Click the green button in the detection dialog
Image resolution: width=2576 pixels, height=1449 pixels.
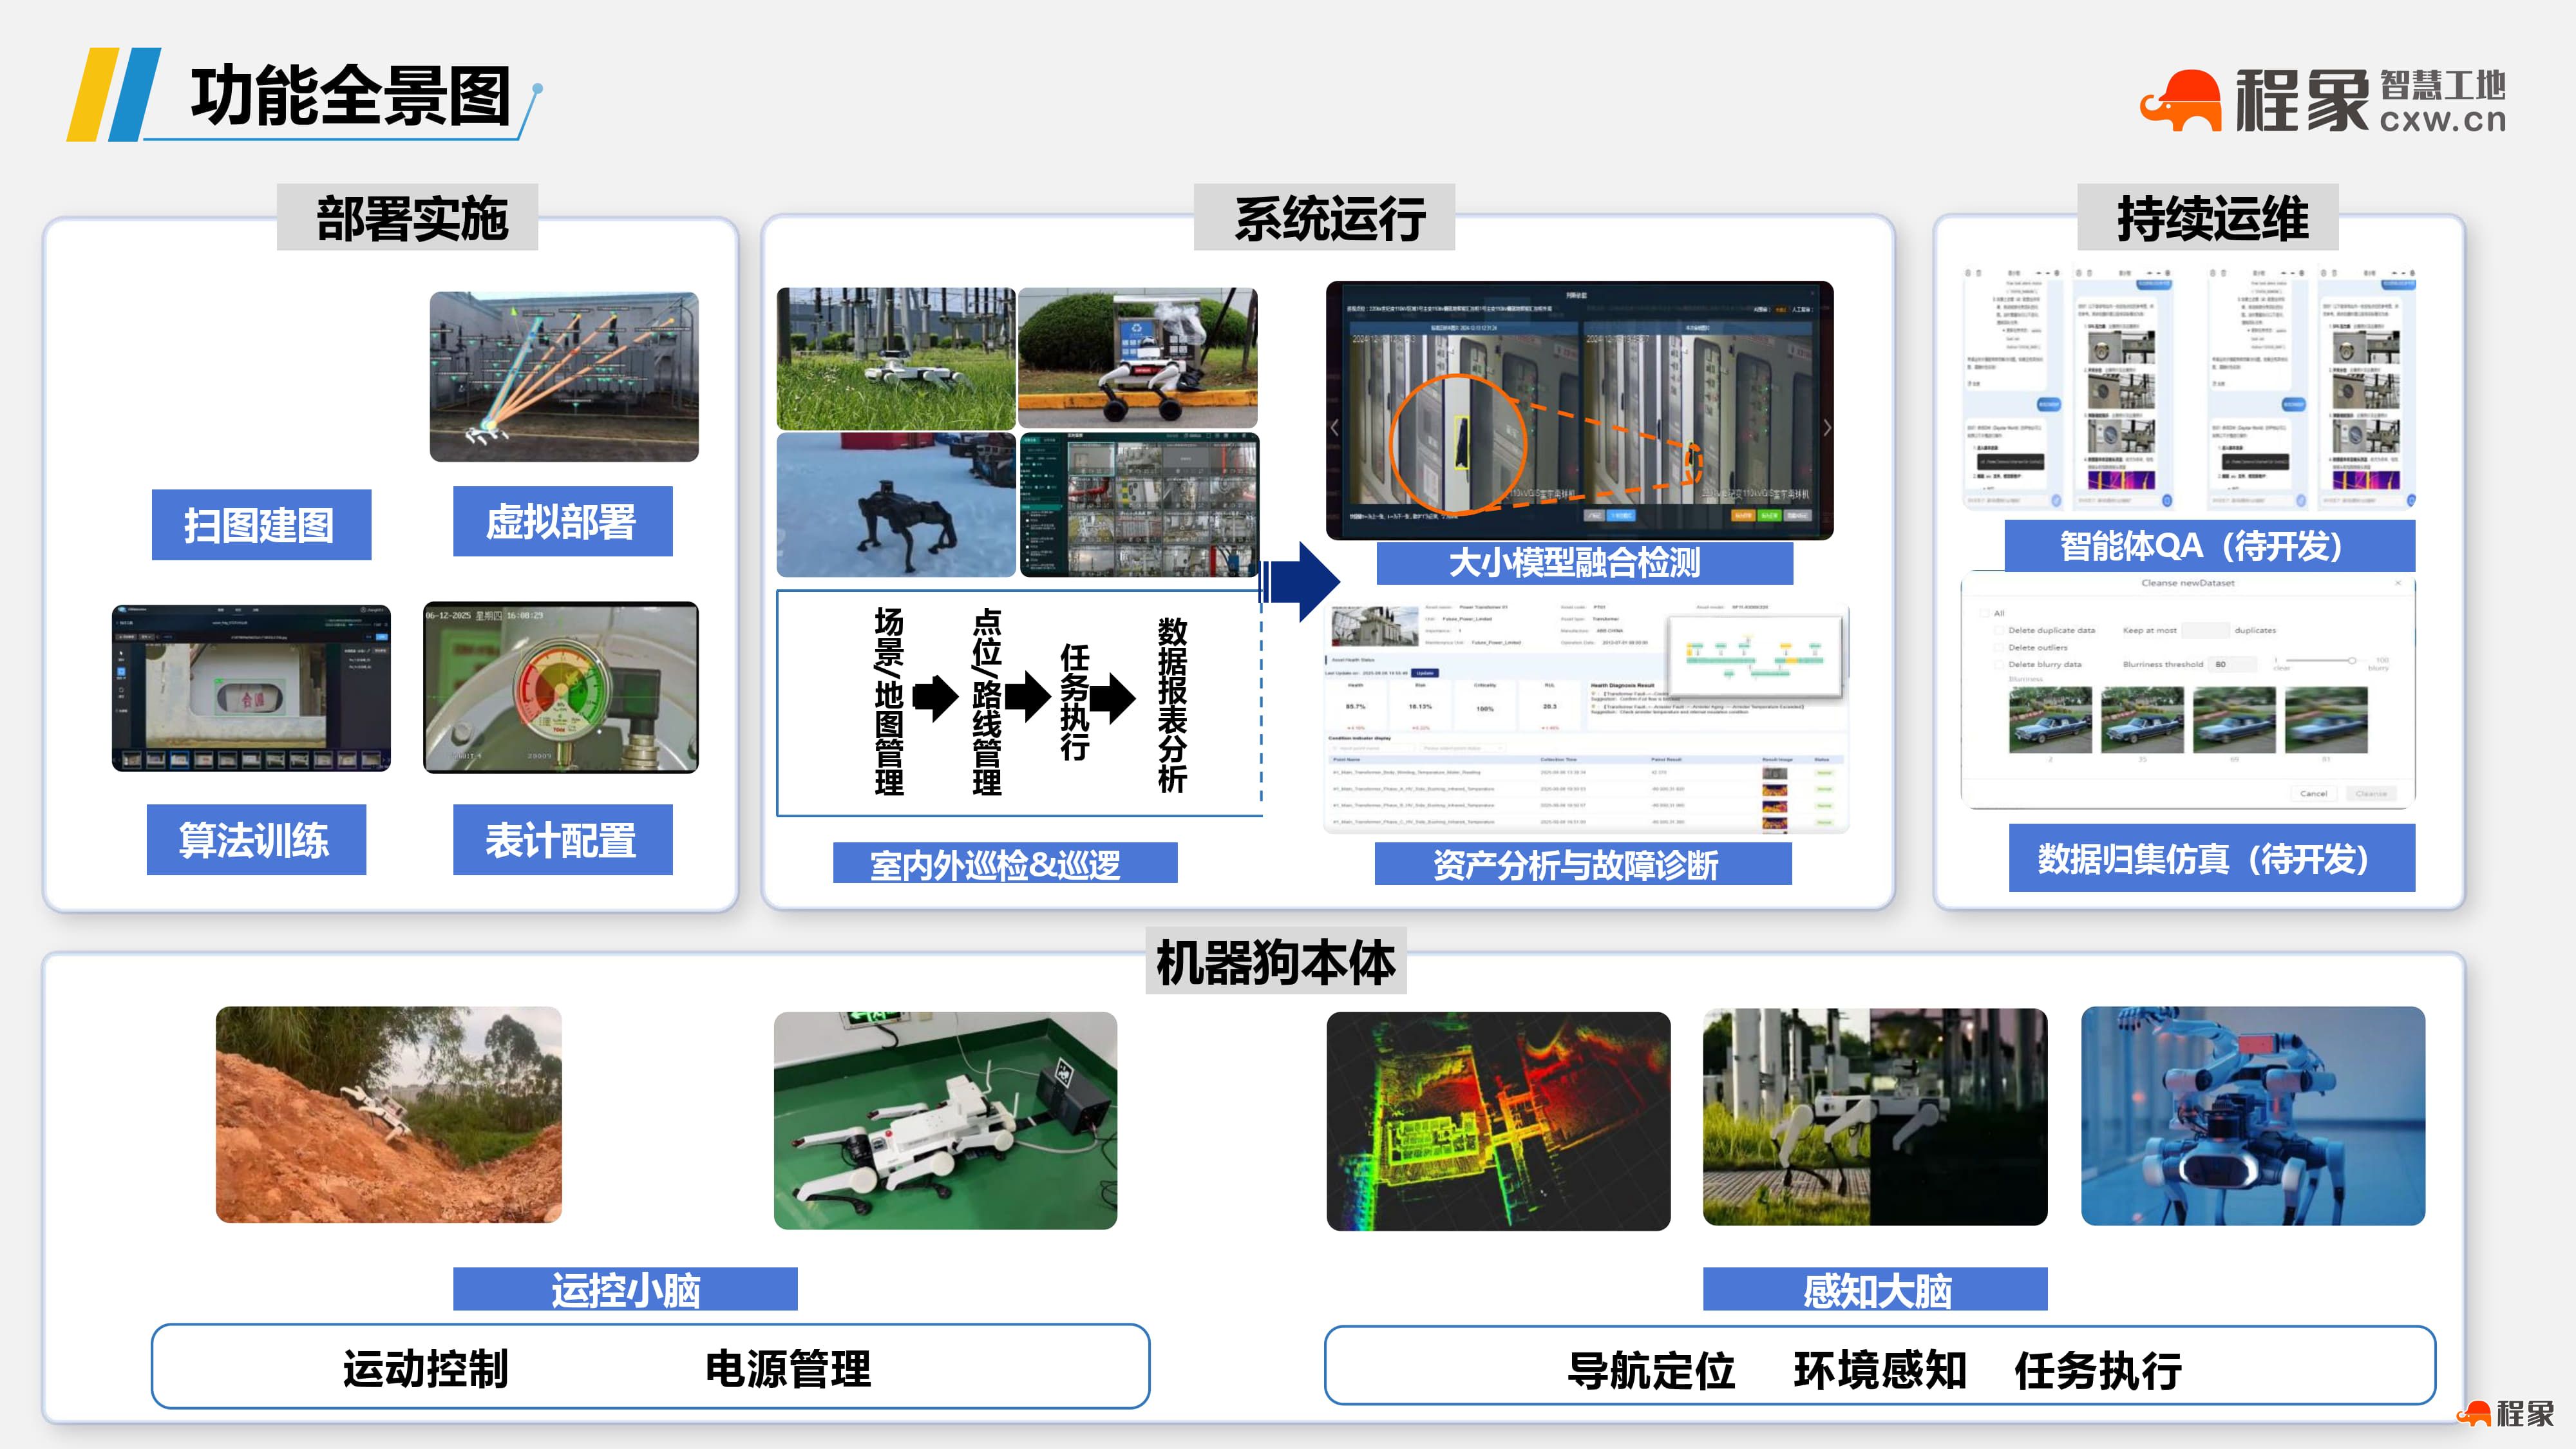pos(1769,516)
